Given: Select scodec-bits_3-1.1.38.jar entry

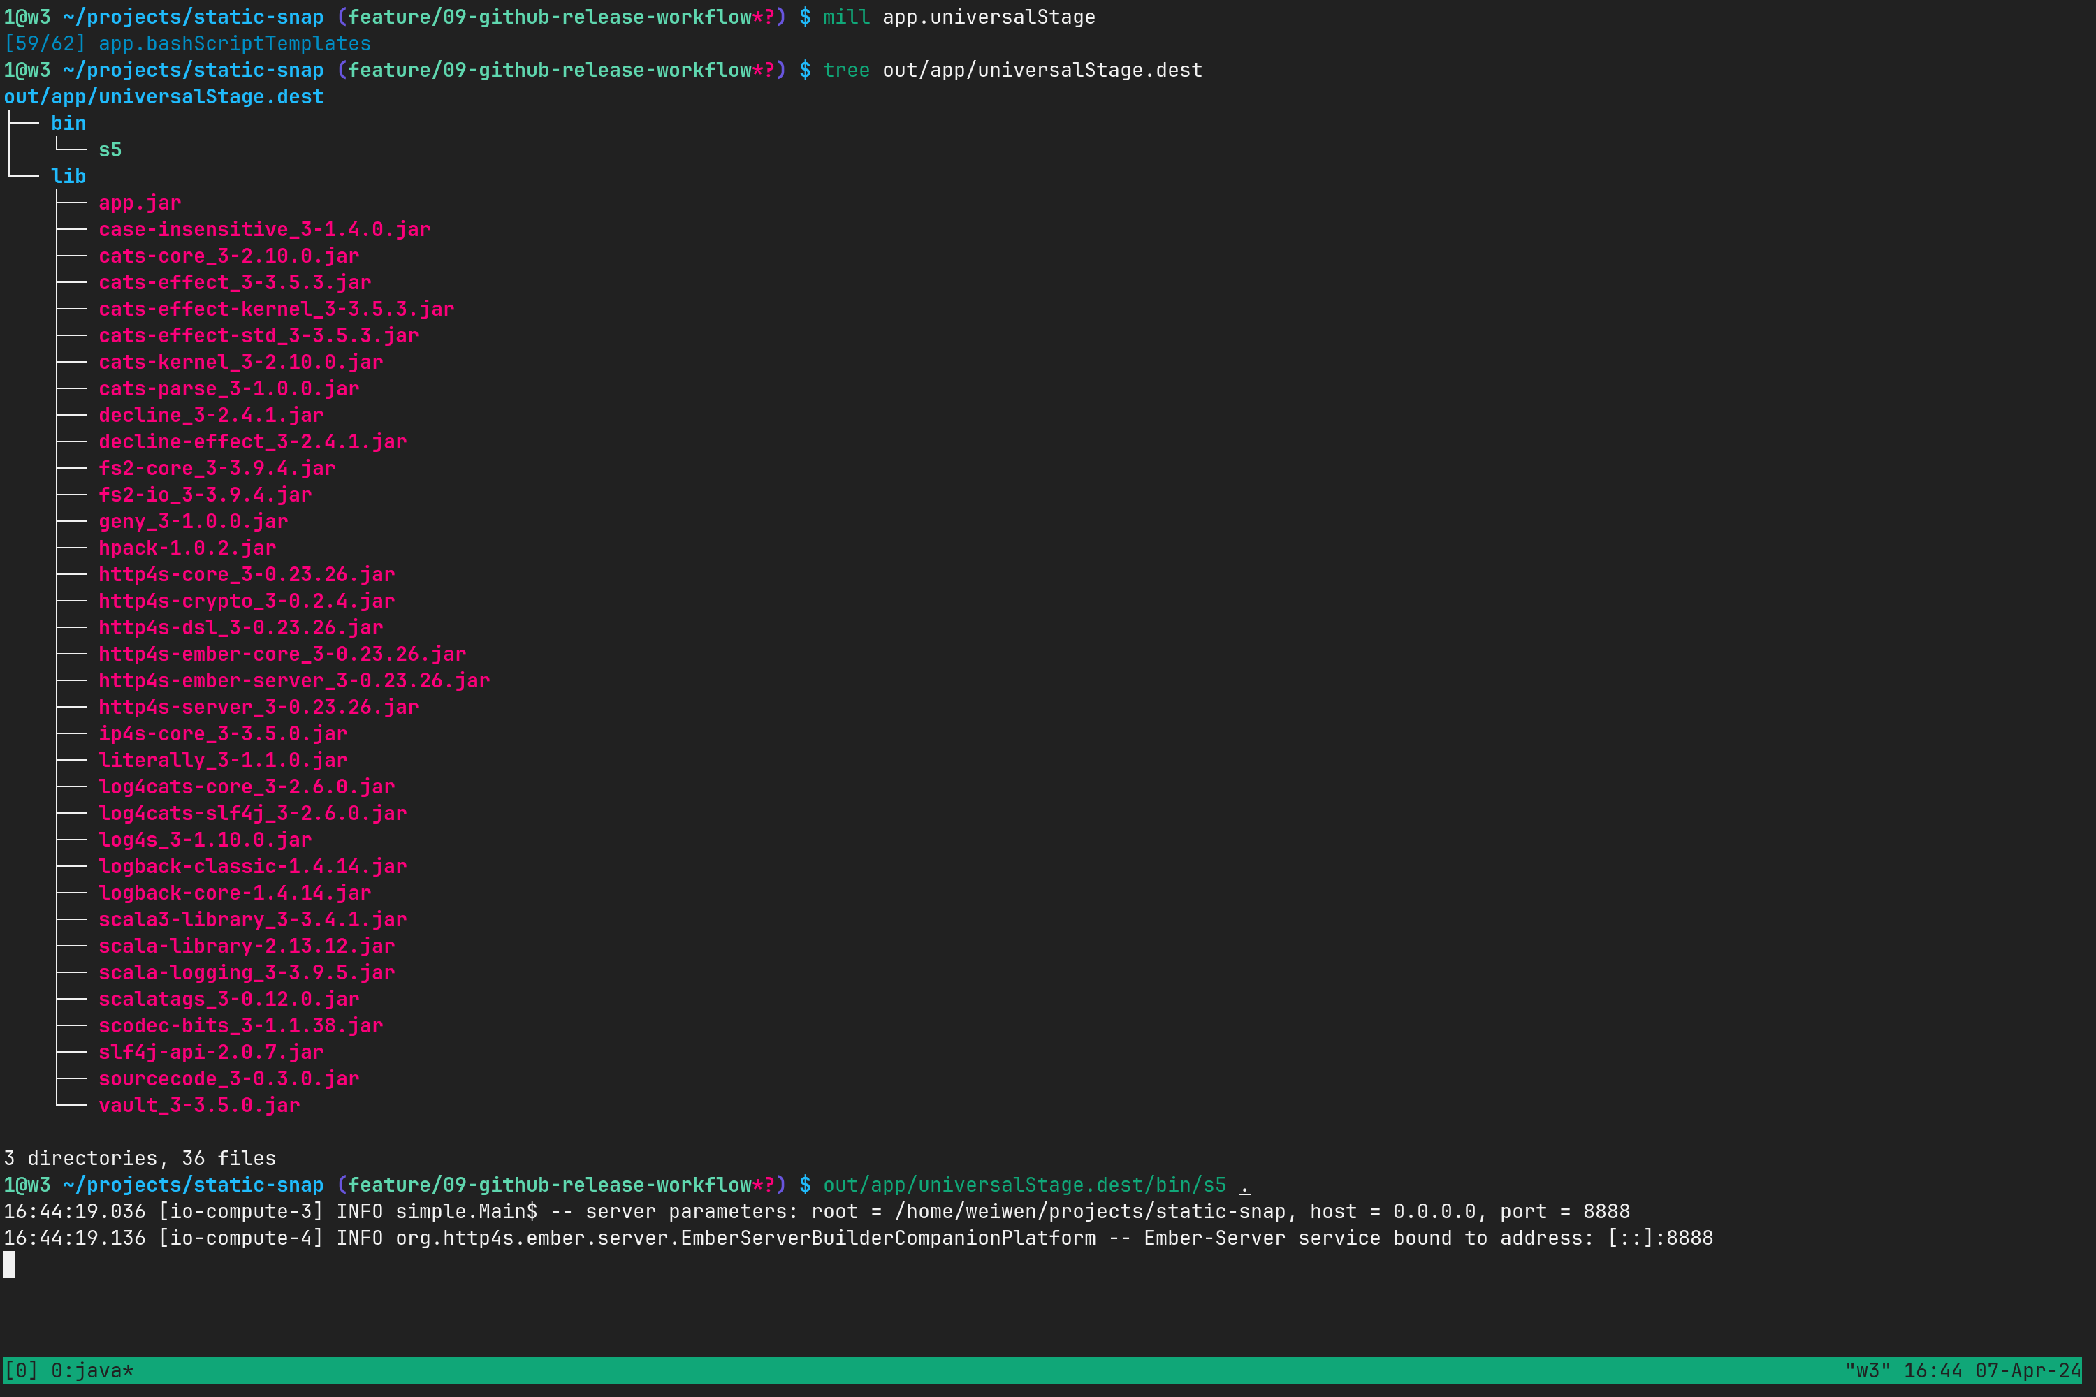Looking at the screenshot, I should pos(240,1025).
